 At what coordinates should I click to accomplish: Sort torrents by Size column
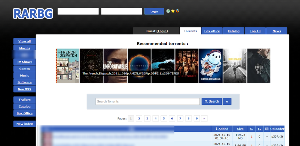click(x=240, y=129)
